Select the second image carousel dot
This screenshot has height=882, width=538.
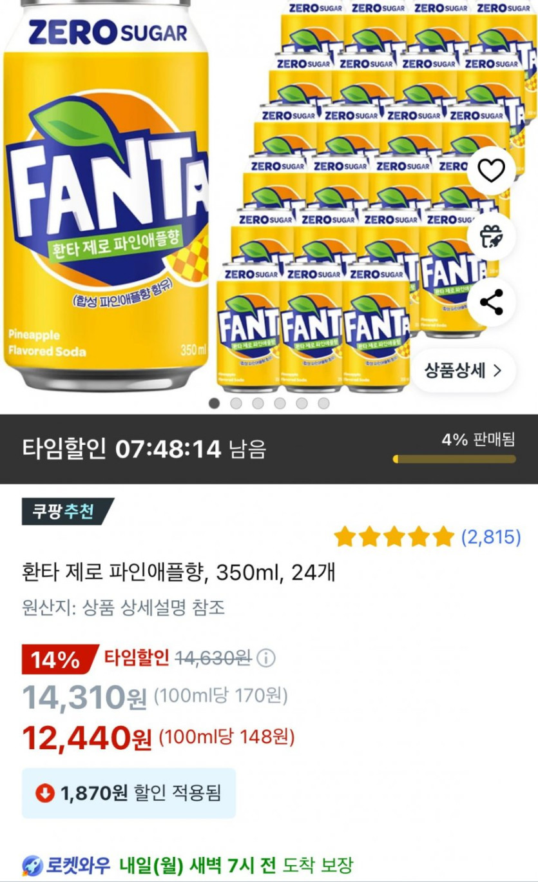pos(236,404)
